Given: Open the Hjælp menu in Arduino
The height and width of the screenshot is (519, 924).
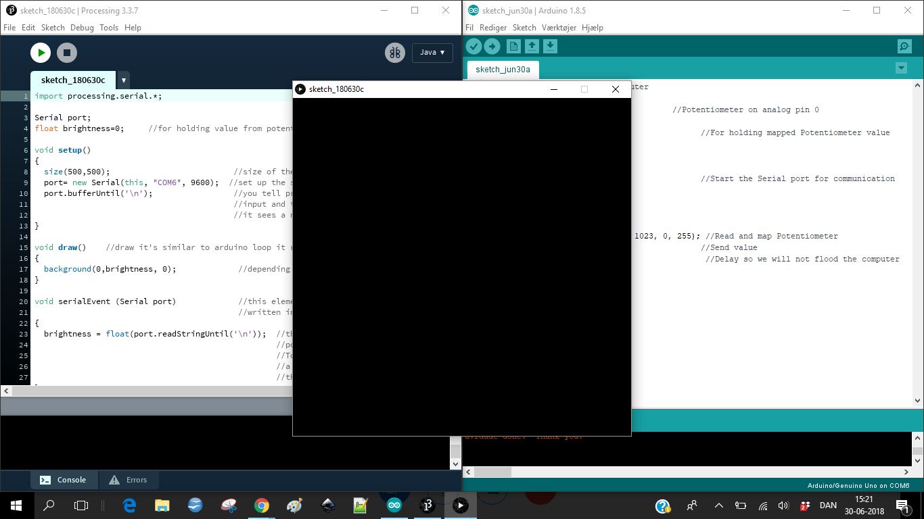Looking at the screenshot, I should [x=592, y=28].
